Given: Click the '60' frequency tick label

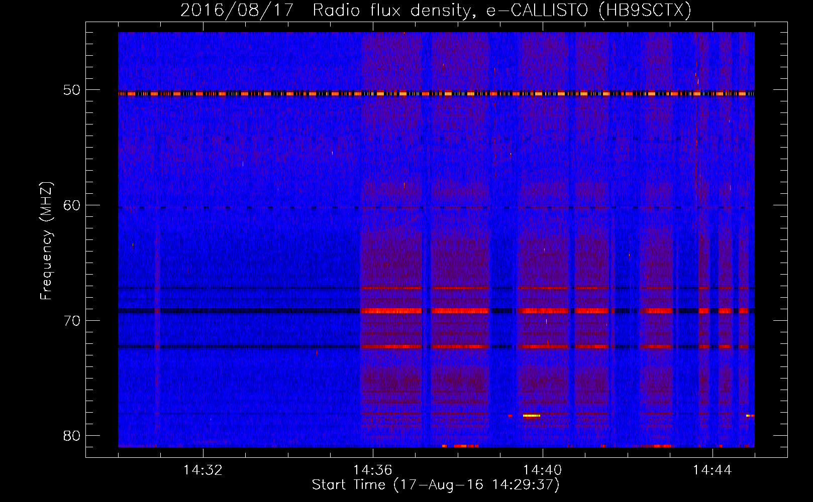Looking at the screenshot, I should pyautogui.click(x=72, y=205).
